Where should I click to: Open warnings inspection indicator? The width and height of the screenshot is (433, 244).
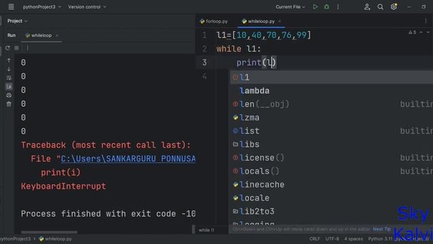point(412,33)
